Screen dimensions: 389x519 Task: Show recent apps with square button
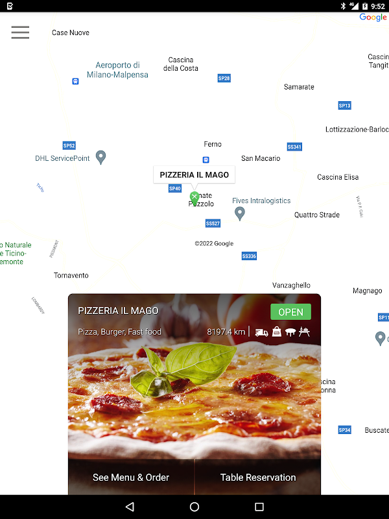[x=259, y=507]
